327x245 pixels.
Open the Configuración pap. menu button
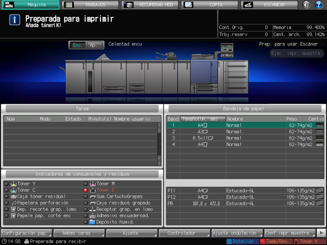27,233
